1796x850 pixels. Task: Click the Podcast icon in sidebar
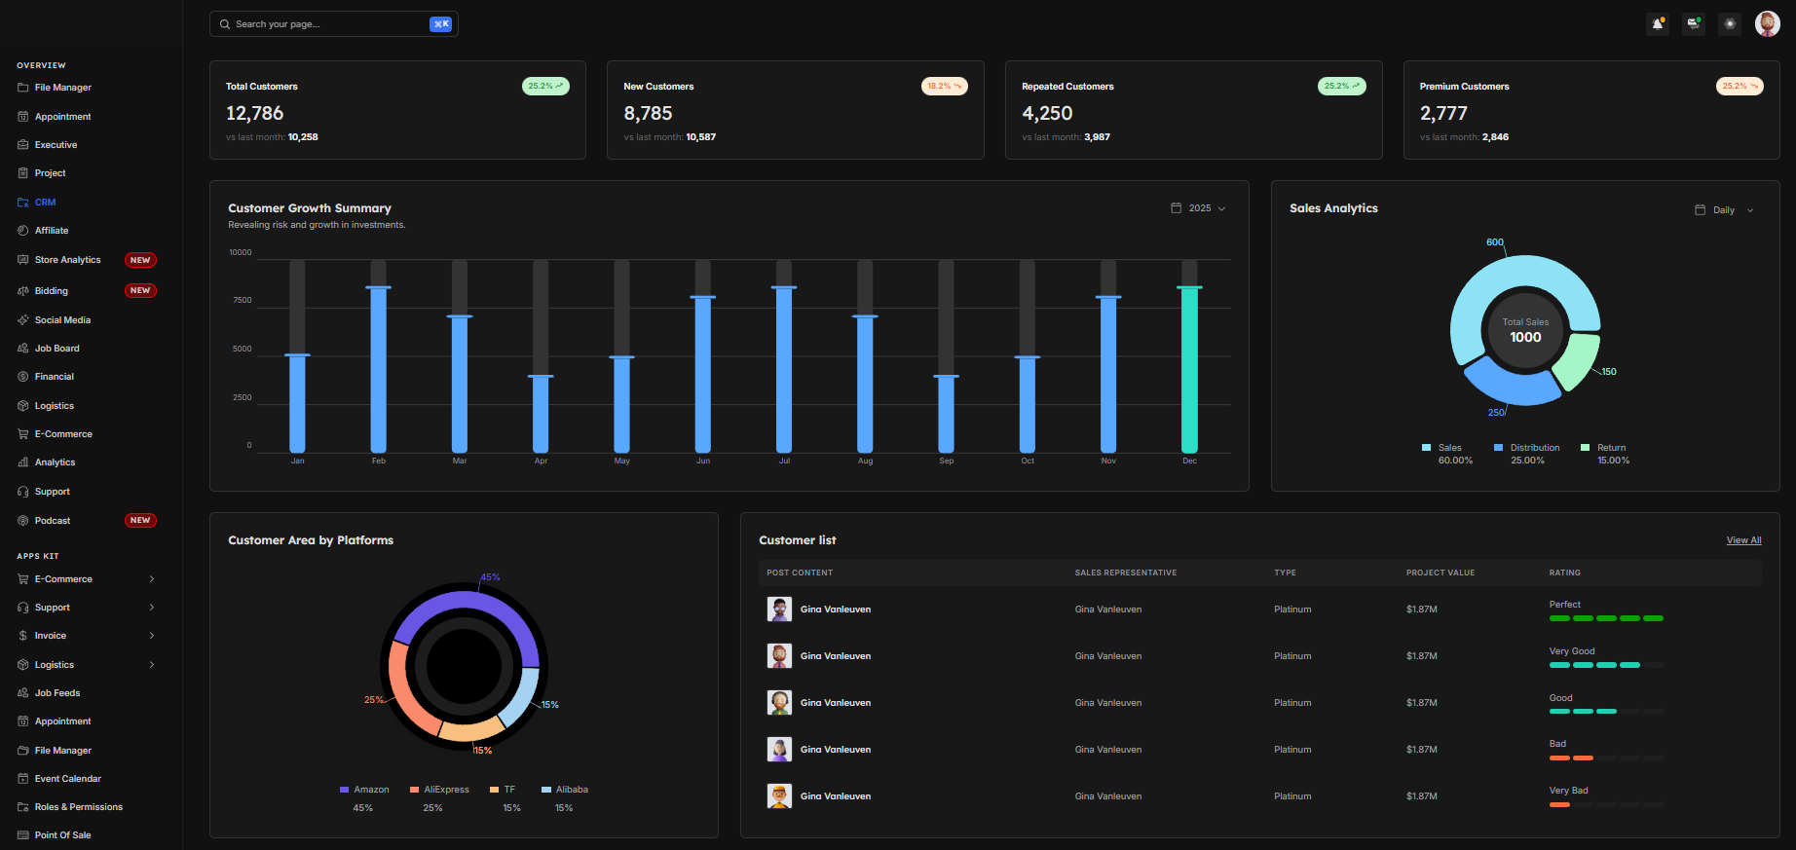click(23, 521)
